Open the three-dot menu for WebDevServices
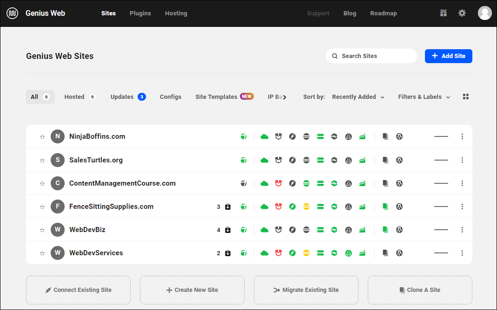 tap(462, 253)
